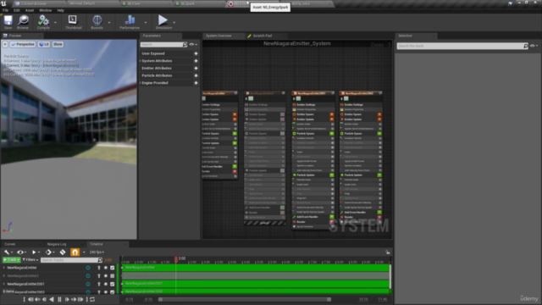
Task: Open the Window menu
Action: pos(45,10)
